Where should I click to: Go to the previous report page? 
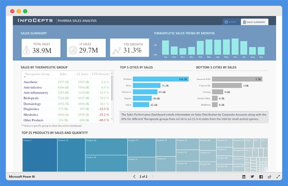[134, 177]
